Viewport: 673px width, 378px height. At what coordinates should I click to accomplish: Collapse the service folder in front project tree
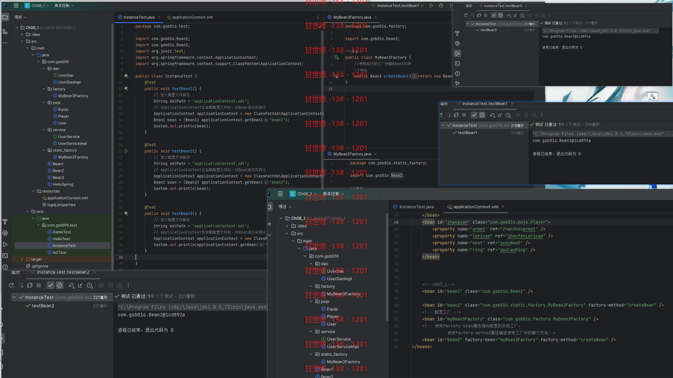coord(311,332)
